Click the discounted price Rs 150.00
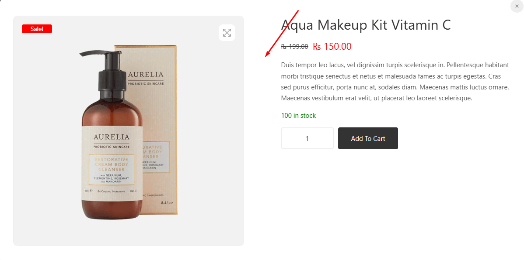 (x=332, y=47)
